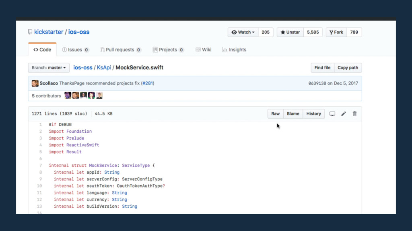Click Scollaco's commit author avatar
The image size is (412, 231).
pyautogui.click(x=35, y=83)
